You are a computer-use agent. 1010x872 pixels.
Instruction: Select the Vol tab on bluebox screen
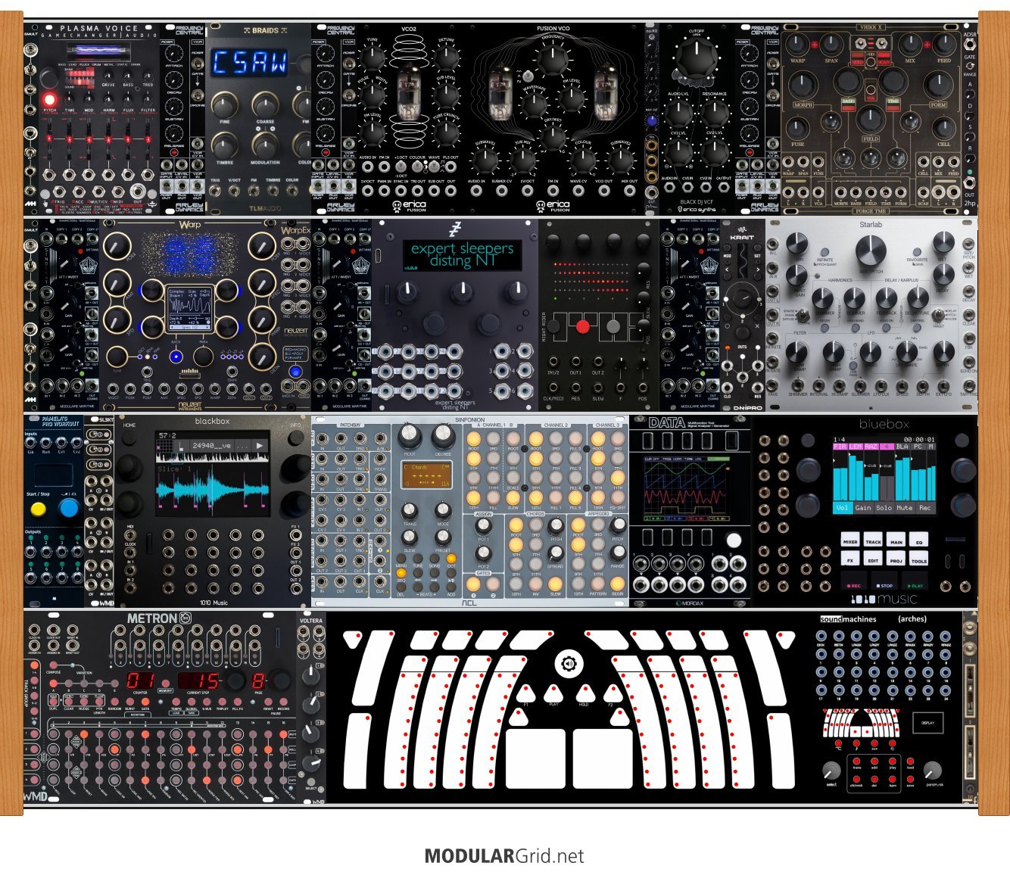tap(842, 508)
